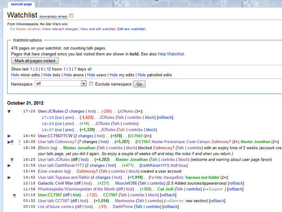Image resolution: width=282 pixels, height=212 pixels.
Task: Open View and edit watchlist link
Action: [x=98, y=29]
